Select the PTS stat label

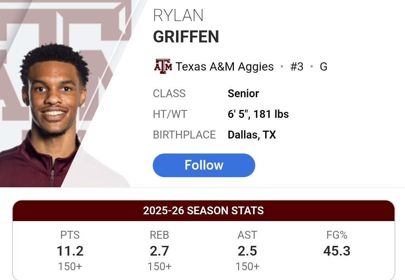pos(70,235)
